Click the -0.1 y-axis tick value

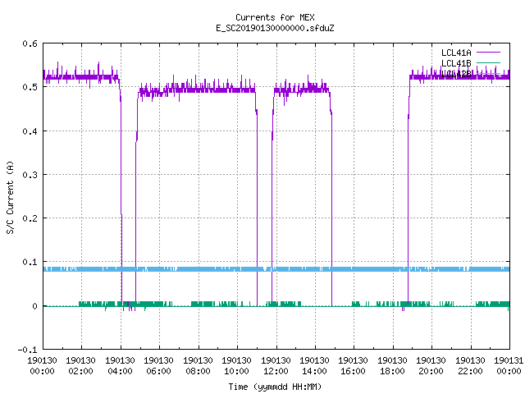coord(27,350)
